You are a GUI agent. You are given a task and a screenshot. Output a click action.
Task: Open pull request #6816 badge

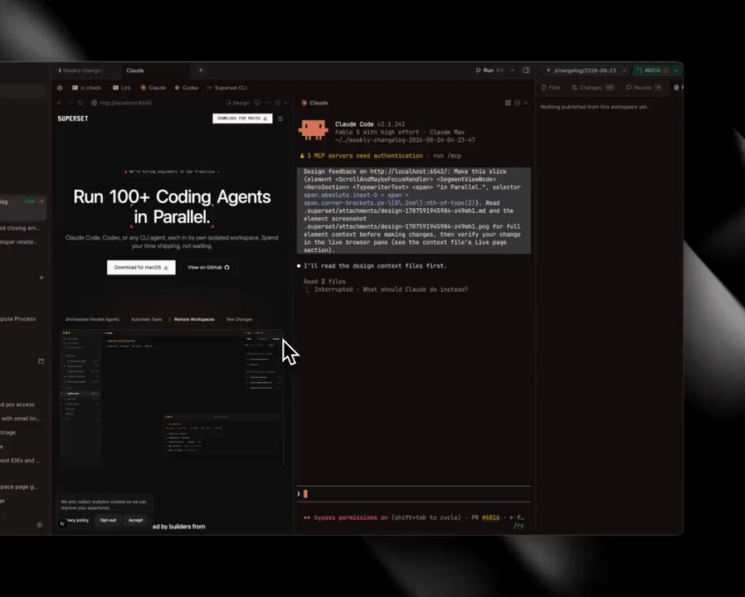click(x=652, y=70)
